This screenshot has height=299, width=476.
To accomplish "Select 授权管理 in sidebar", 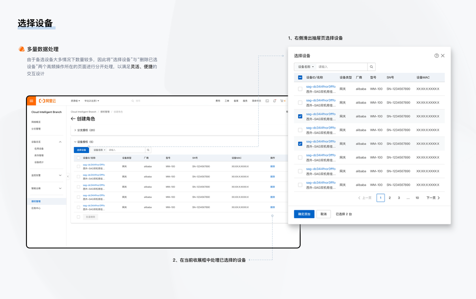I will tap(46, 201).
